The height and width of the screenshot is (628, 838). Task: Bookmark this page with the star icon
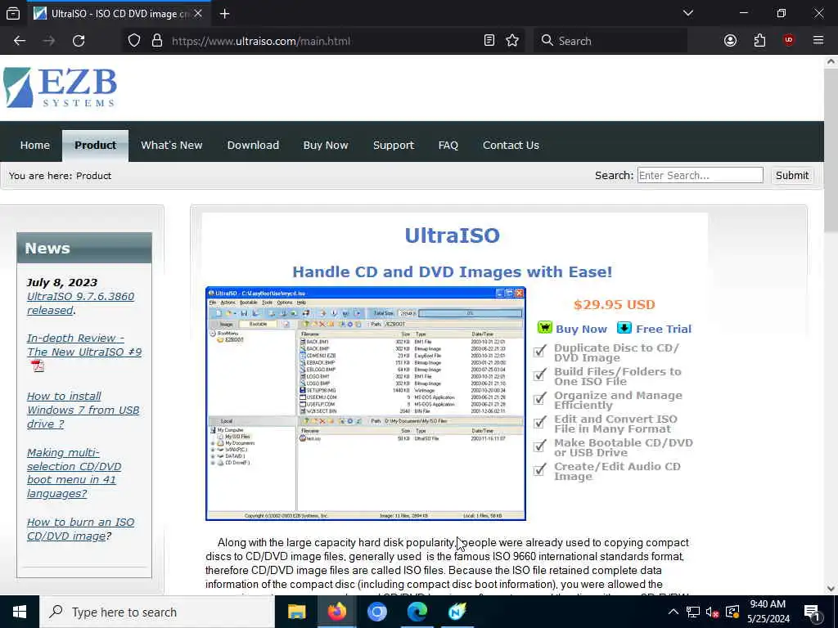512,41
